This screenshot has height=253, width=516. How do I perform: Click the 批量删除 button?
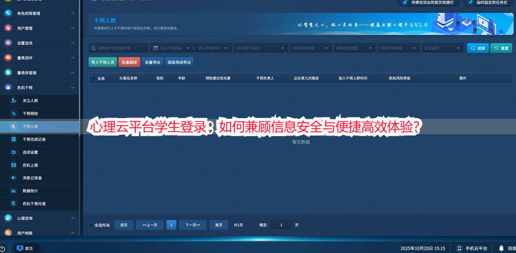coord(129,62)
